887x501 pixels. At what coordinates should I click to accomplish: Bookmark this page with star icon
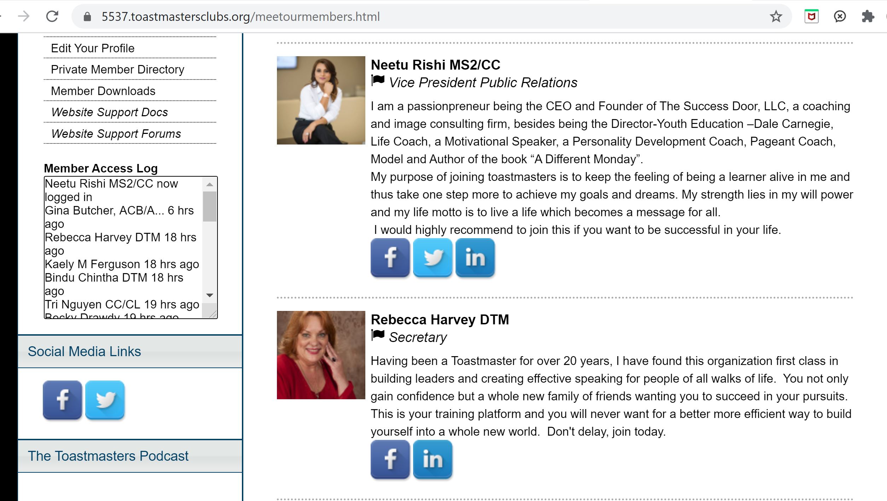(x=776, y=17)
